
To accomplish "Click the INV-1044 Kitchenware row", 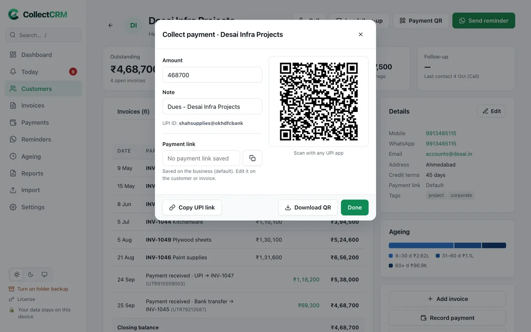I will coord(238,222).
